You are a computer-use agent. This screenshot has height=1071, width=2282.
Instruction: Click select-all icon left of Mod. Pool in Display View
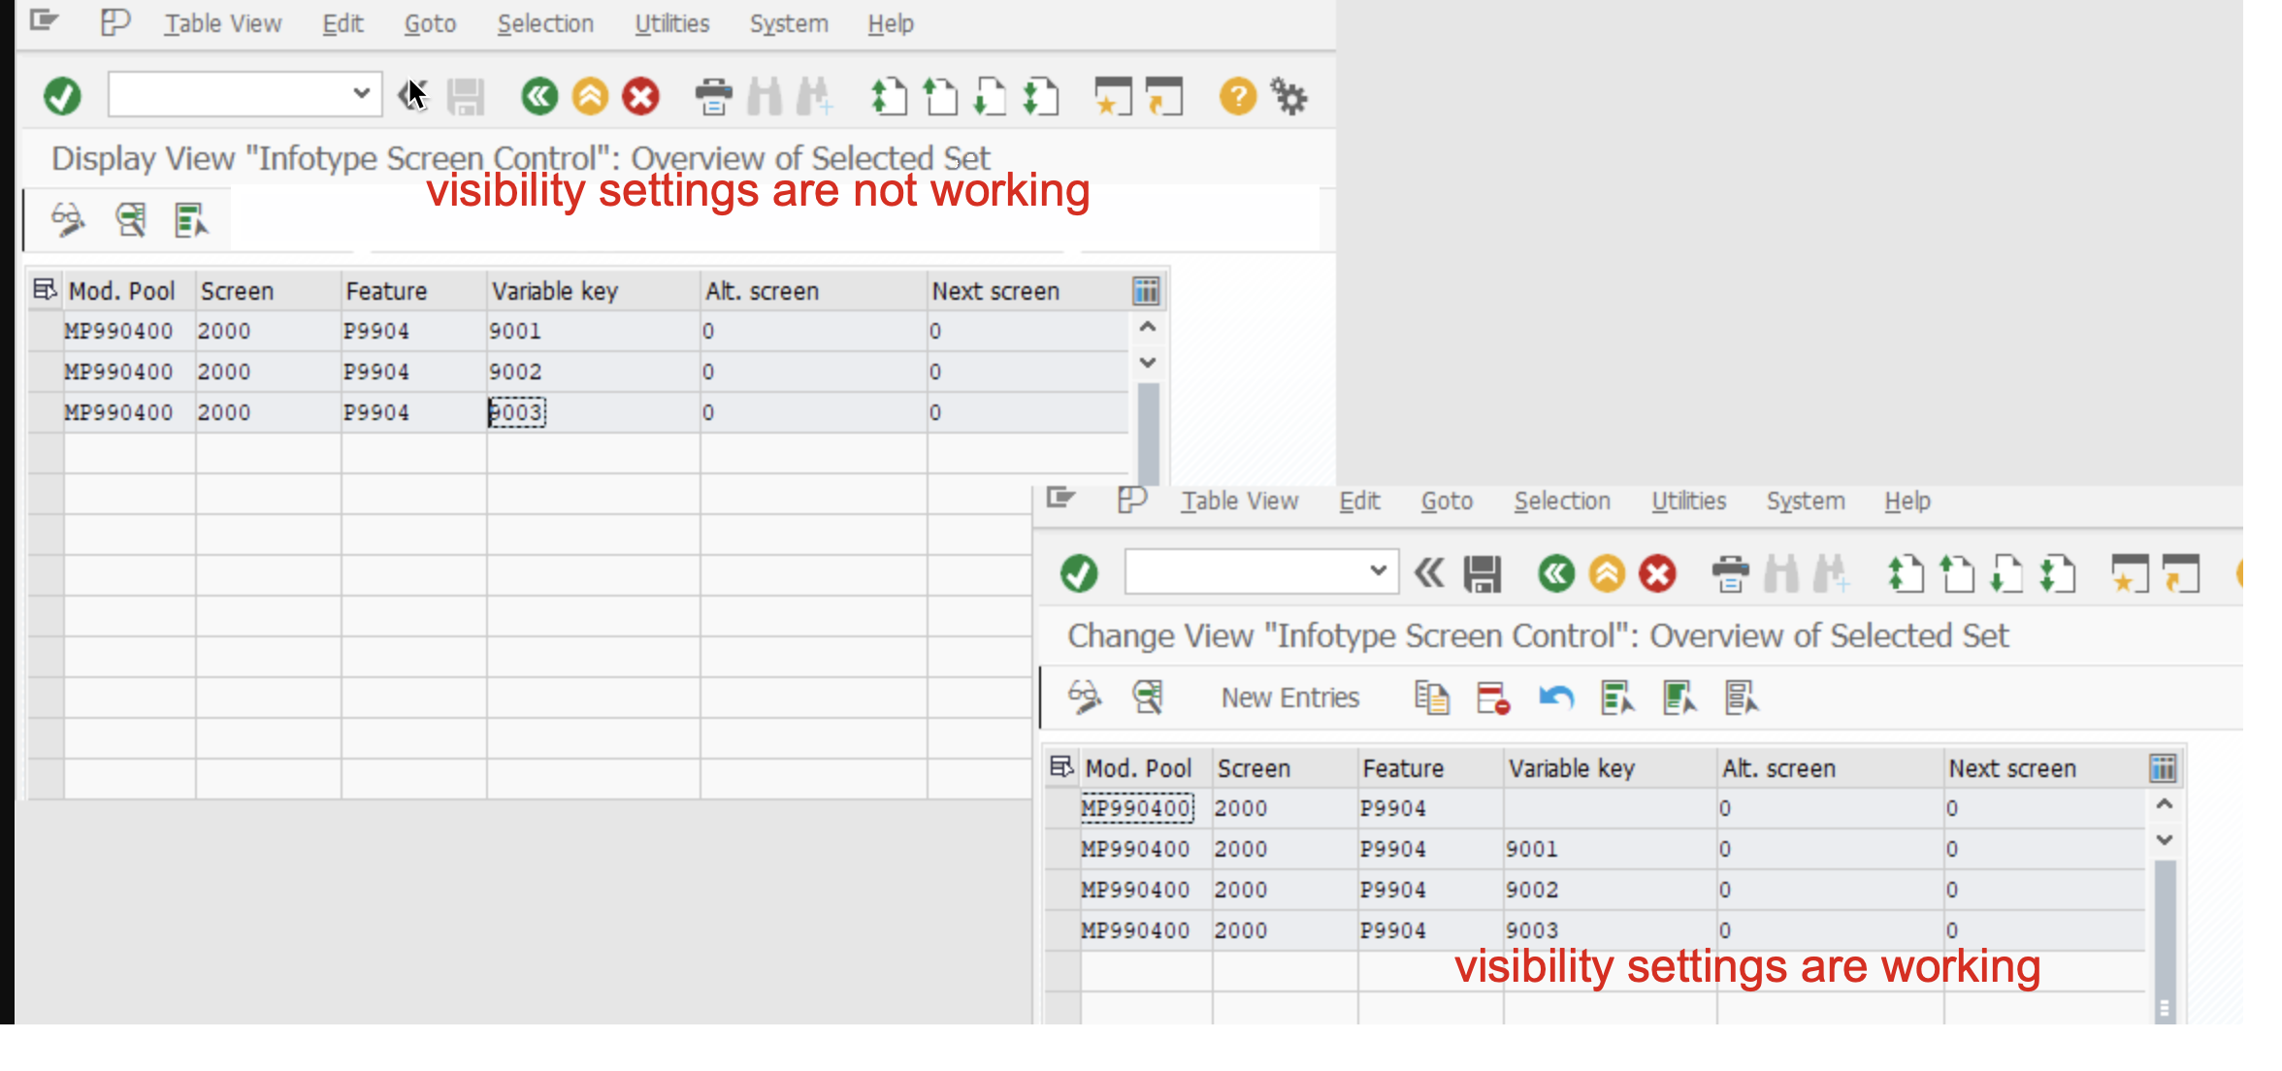coord(45,290)
